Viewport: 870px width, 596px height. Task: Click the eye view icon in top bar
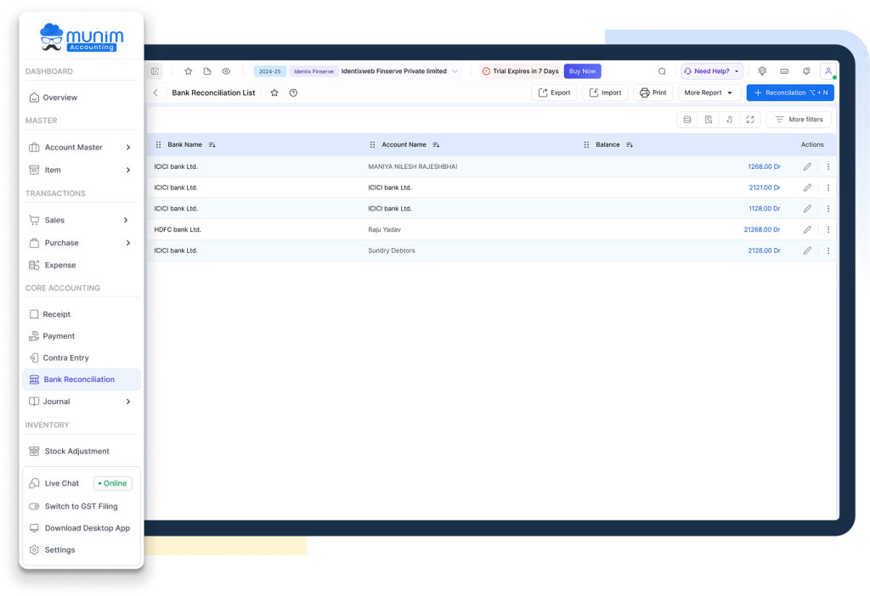(226, 71)
